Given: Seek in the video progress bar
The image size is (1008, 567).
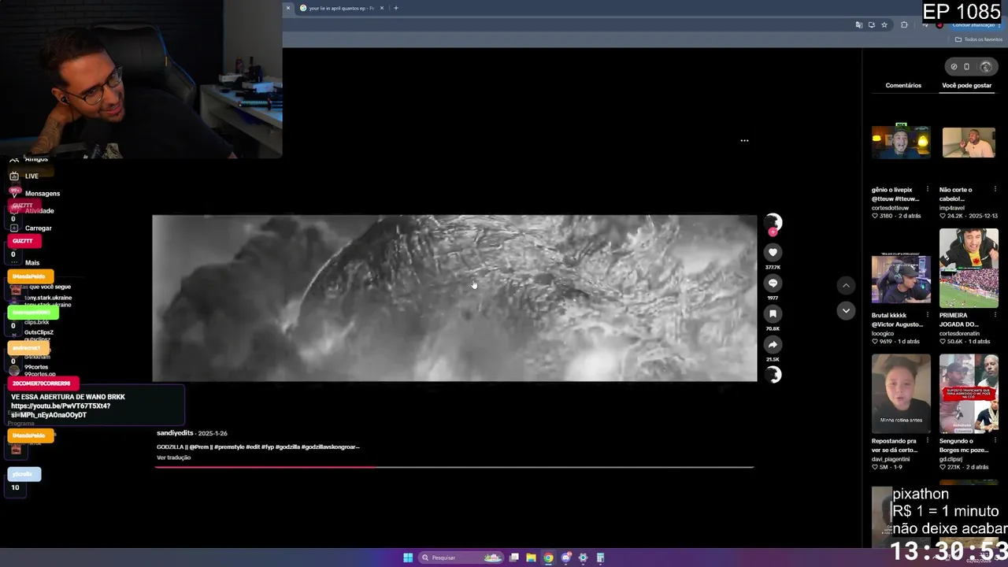Looking at the screenshot, I should (x=454, y=467).
